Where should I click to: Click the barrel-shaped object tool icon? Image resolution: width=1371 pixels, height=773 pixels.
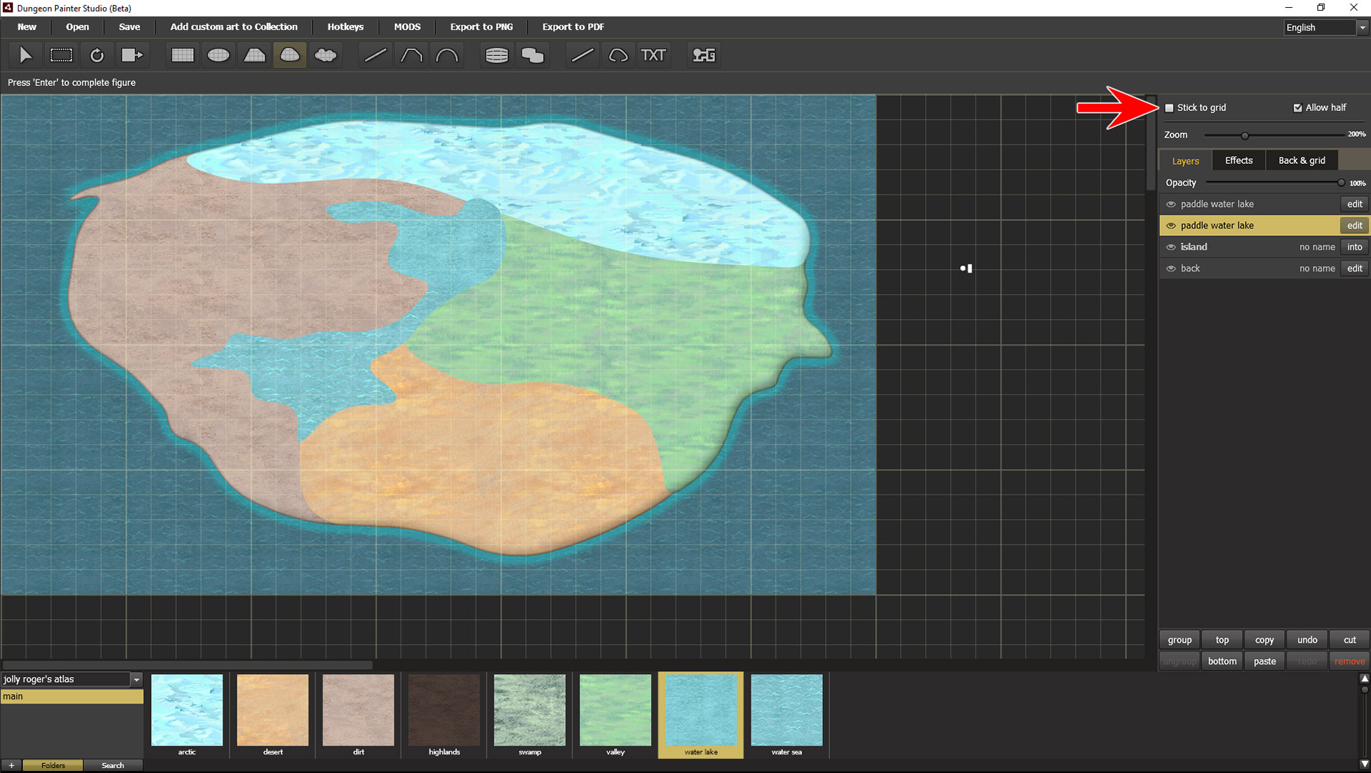pyautogui.click(x=497, y=55)
